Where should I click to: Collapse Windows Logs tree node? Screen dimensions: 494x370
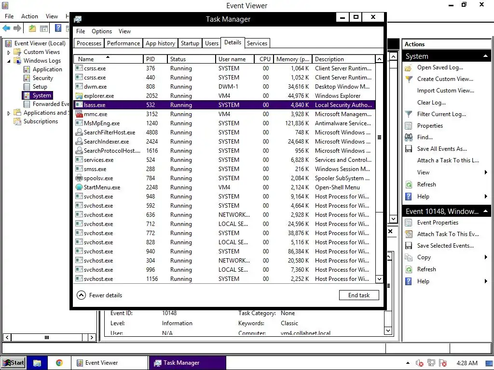(9, 61)
